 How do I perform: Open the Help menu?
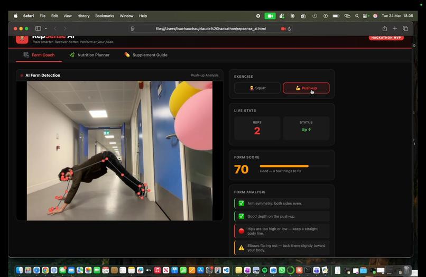click(x=143, y=16)
